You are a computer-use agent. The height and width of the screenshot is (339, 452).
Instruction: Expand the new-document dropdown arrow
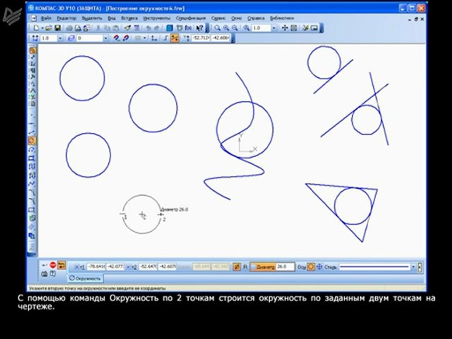point(42,28)
